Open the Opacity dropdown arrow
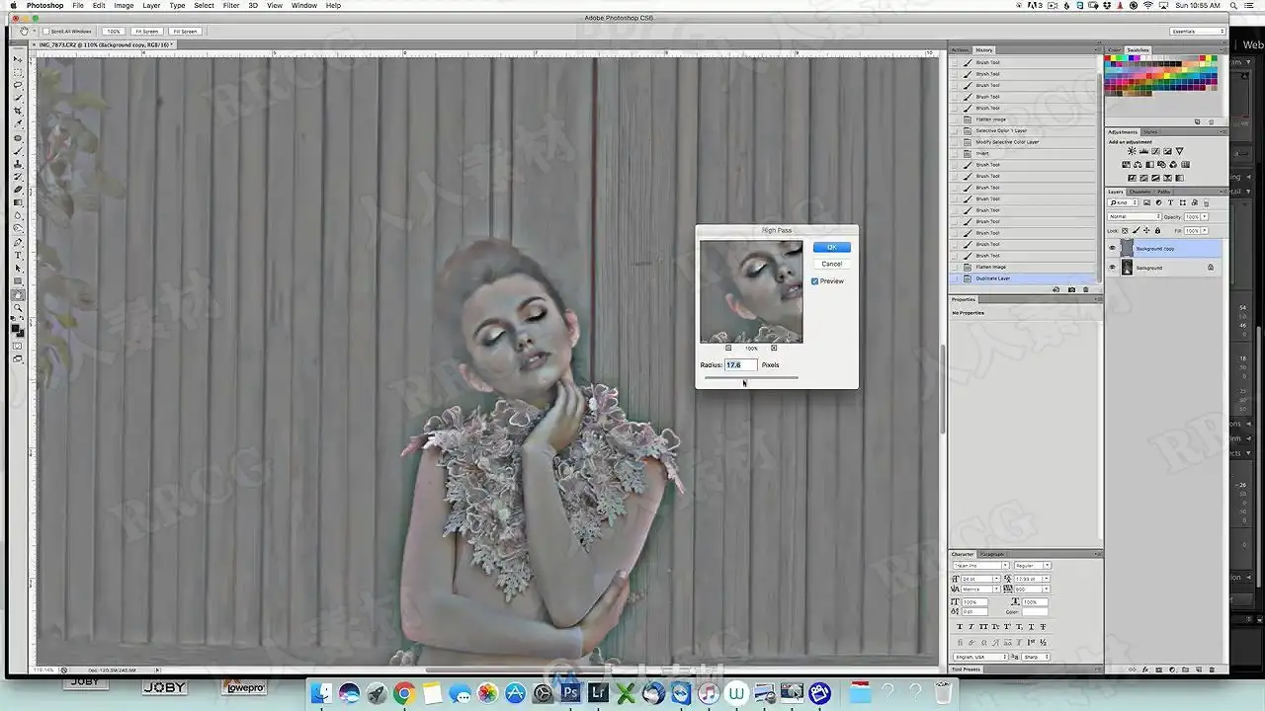 pyautogui.click(x=1205, y=216)
